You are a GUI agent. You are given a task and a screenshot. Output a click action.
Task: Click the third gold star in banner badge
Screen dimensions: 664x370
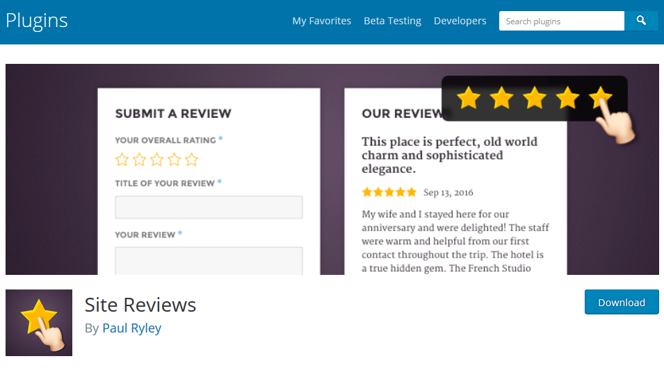534,98
